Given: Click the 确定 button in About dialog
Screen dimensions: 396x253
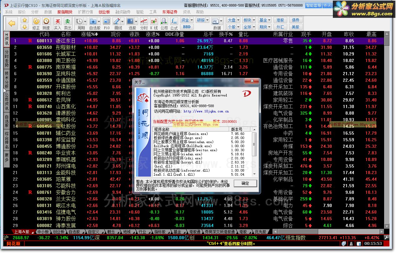Looking at the screenshot, I should point(245,183).
